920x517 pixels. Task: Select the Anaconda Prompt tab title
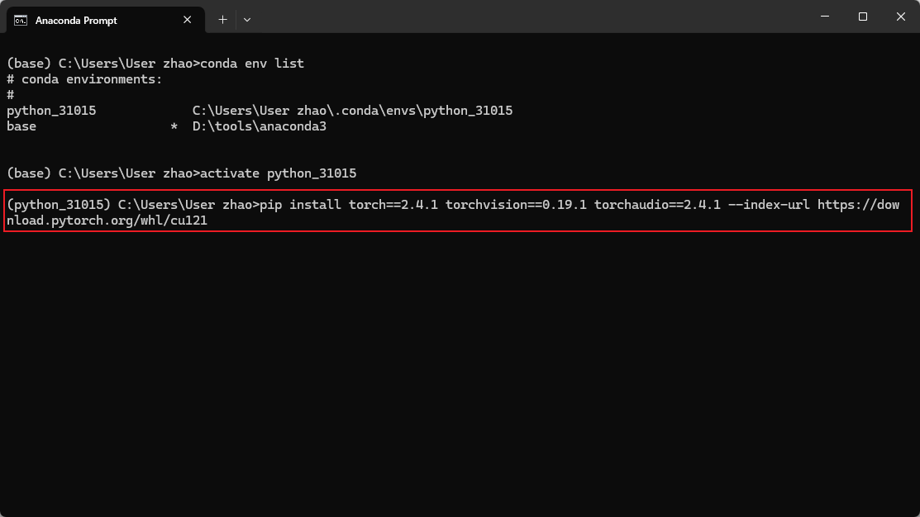coord(76,20)
